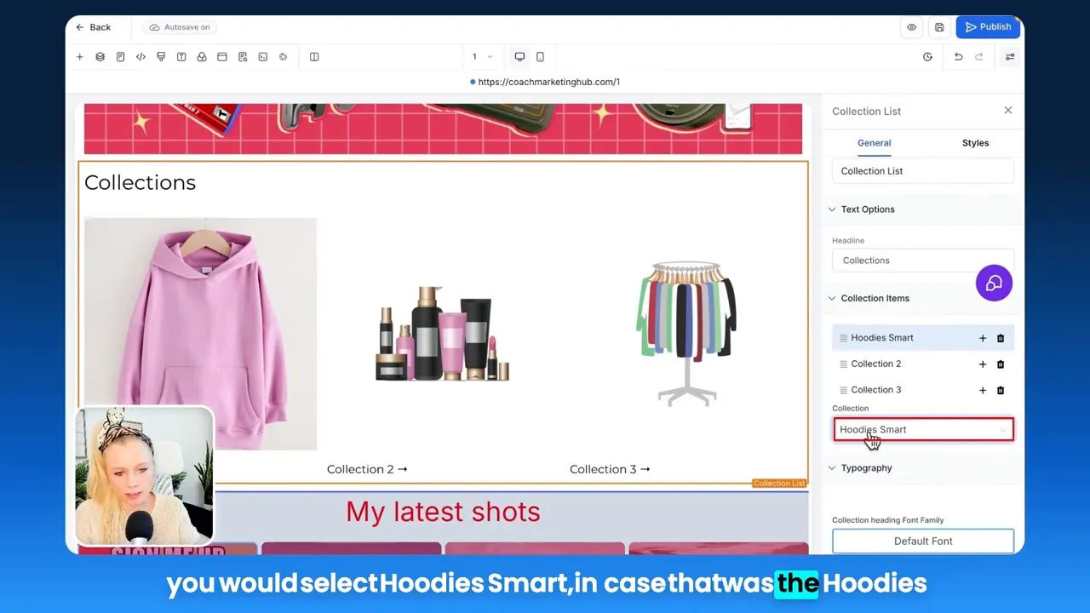This screenshot has height=613, width=1090.
Task: Open the Default Font family selector
Action: point(923,541)
